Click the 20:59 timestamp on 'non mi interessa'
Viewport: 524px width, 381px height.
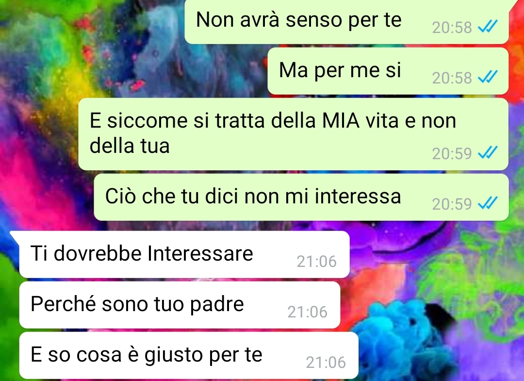pyautogui.click(x=452, y=204)
